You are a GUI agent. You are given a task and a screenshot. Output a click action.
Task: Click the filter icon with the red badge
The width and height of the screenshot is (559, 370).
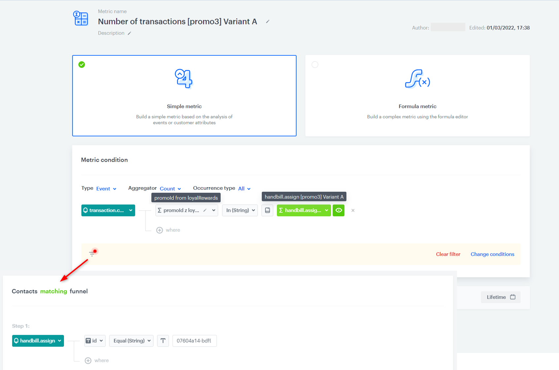(93, 253)
